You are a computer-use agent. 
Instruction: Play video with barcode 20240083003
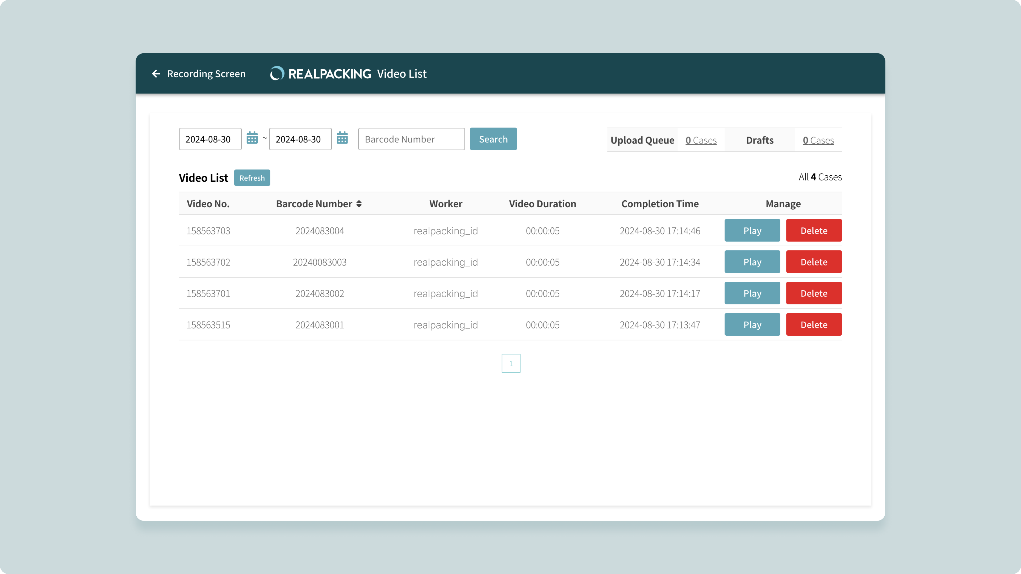click(752, 262)
